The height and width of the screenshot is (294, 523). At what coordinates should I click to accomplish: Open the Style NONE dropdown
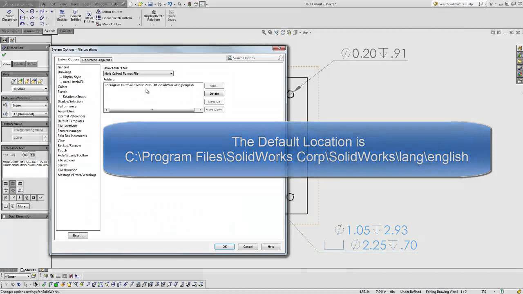30,89
